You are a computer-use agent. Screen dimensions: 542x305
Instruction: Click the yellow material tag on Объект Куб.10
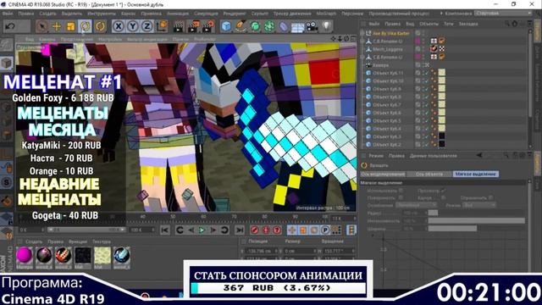pyautogui.click(x=442, y=81)
